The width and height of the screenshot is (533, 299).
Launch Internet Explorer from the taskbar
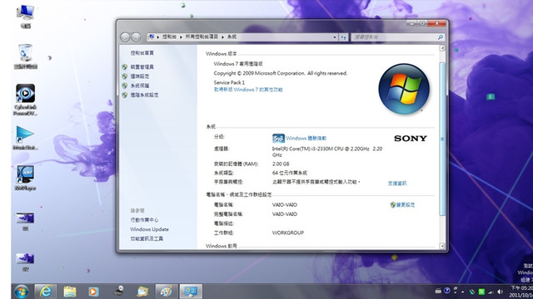coord(46,292)
